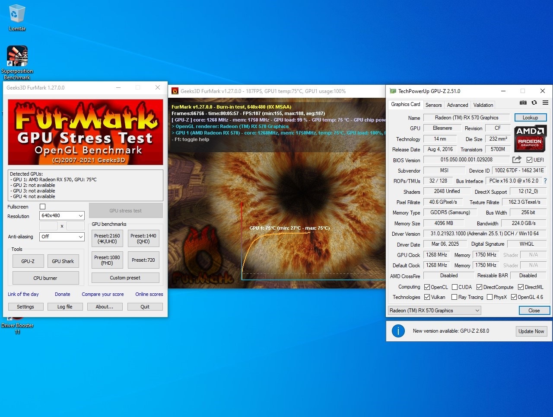
Task: Click the Lookup button in GPU-Z
Action: [531, 118]
